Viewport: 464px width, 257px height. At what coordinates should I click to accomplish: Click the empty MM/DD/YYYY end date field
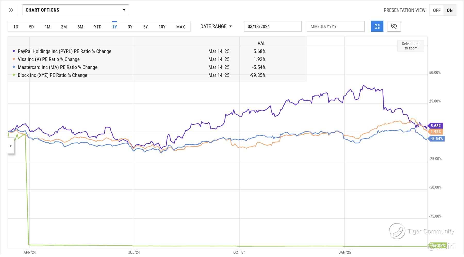tap(336, 26)
